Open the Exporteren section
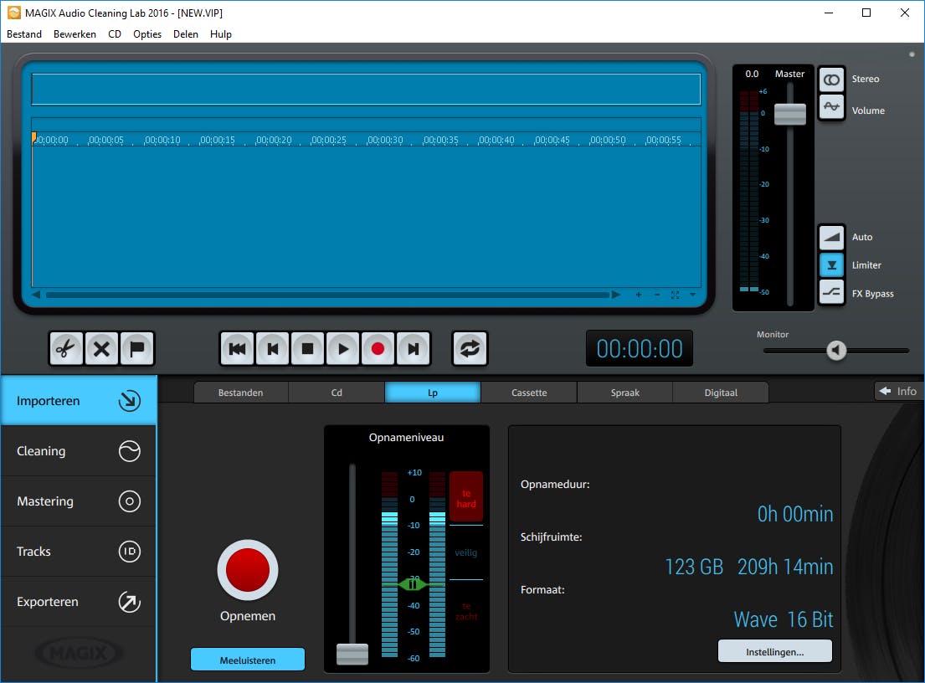The width and height of the screenshot is (925, 683). point(79,602)
